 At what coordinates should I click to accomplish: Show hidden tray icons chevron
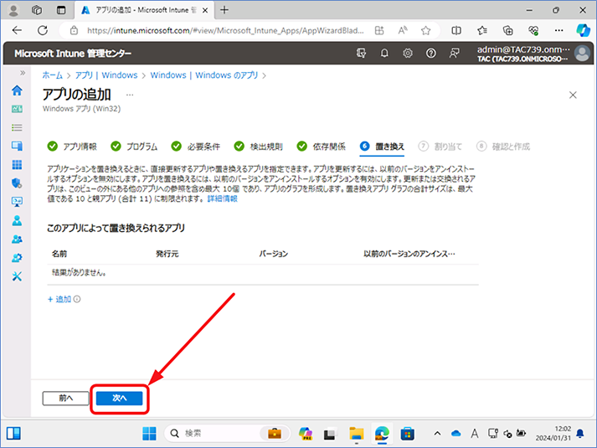click(x=437, y=434)
